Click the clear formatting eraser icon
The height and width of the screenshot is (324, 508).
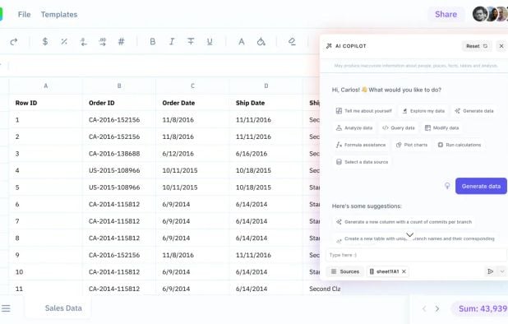(x=292, y=41)
